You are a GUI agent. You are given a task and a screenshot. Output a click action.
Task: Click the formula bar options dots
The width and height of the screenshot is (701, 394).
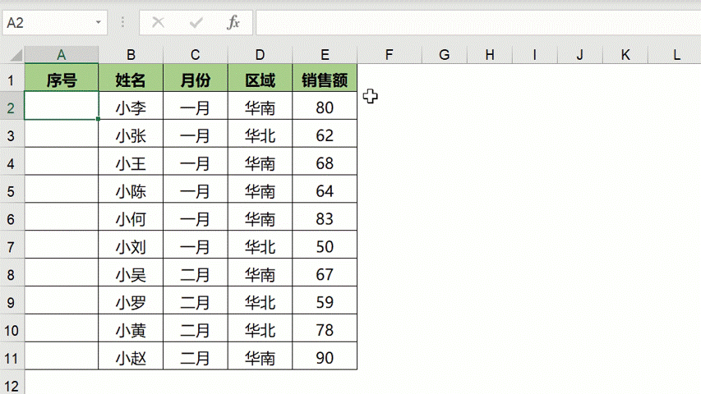pyautogui.click(x=123, y=22)
